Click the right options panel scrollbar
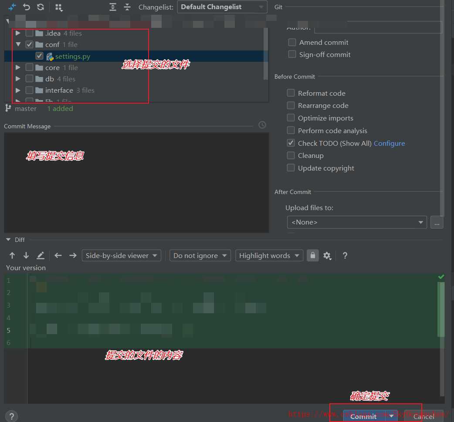 (x=442, y=108)
